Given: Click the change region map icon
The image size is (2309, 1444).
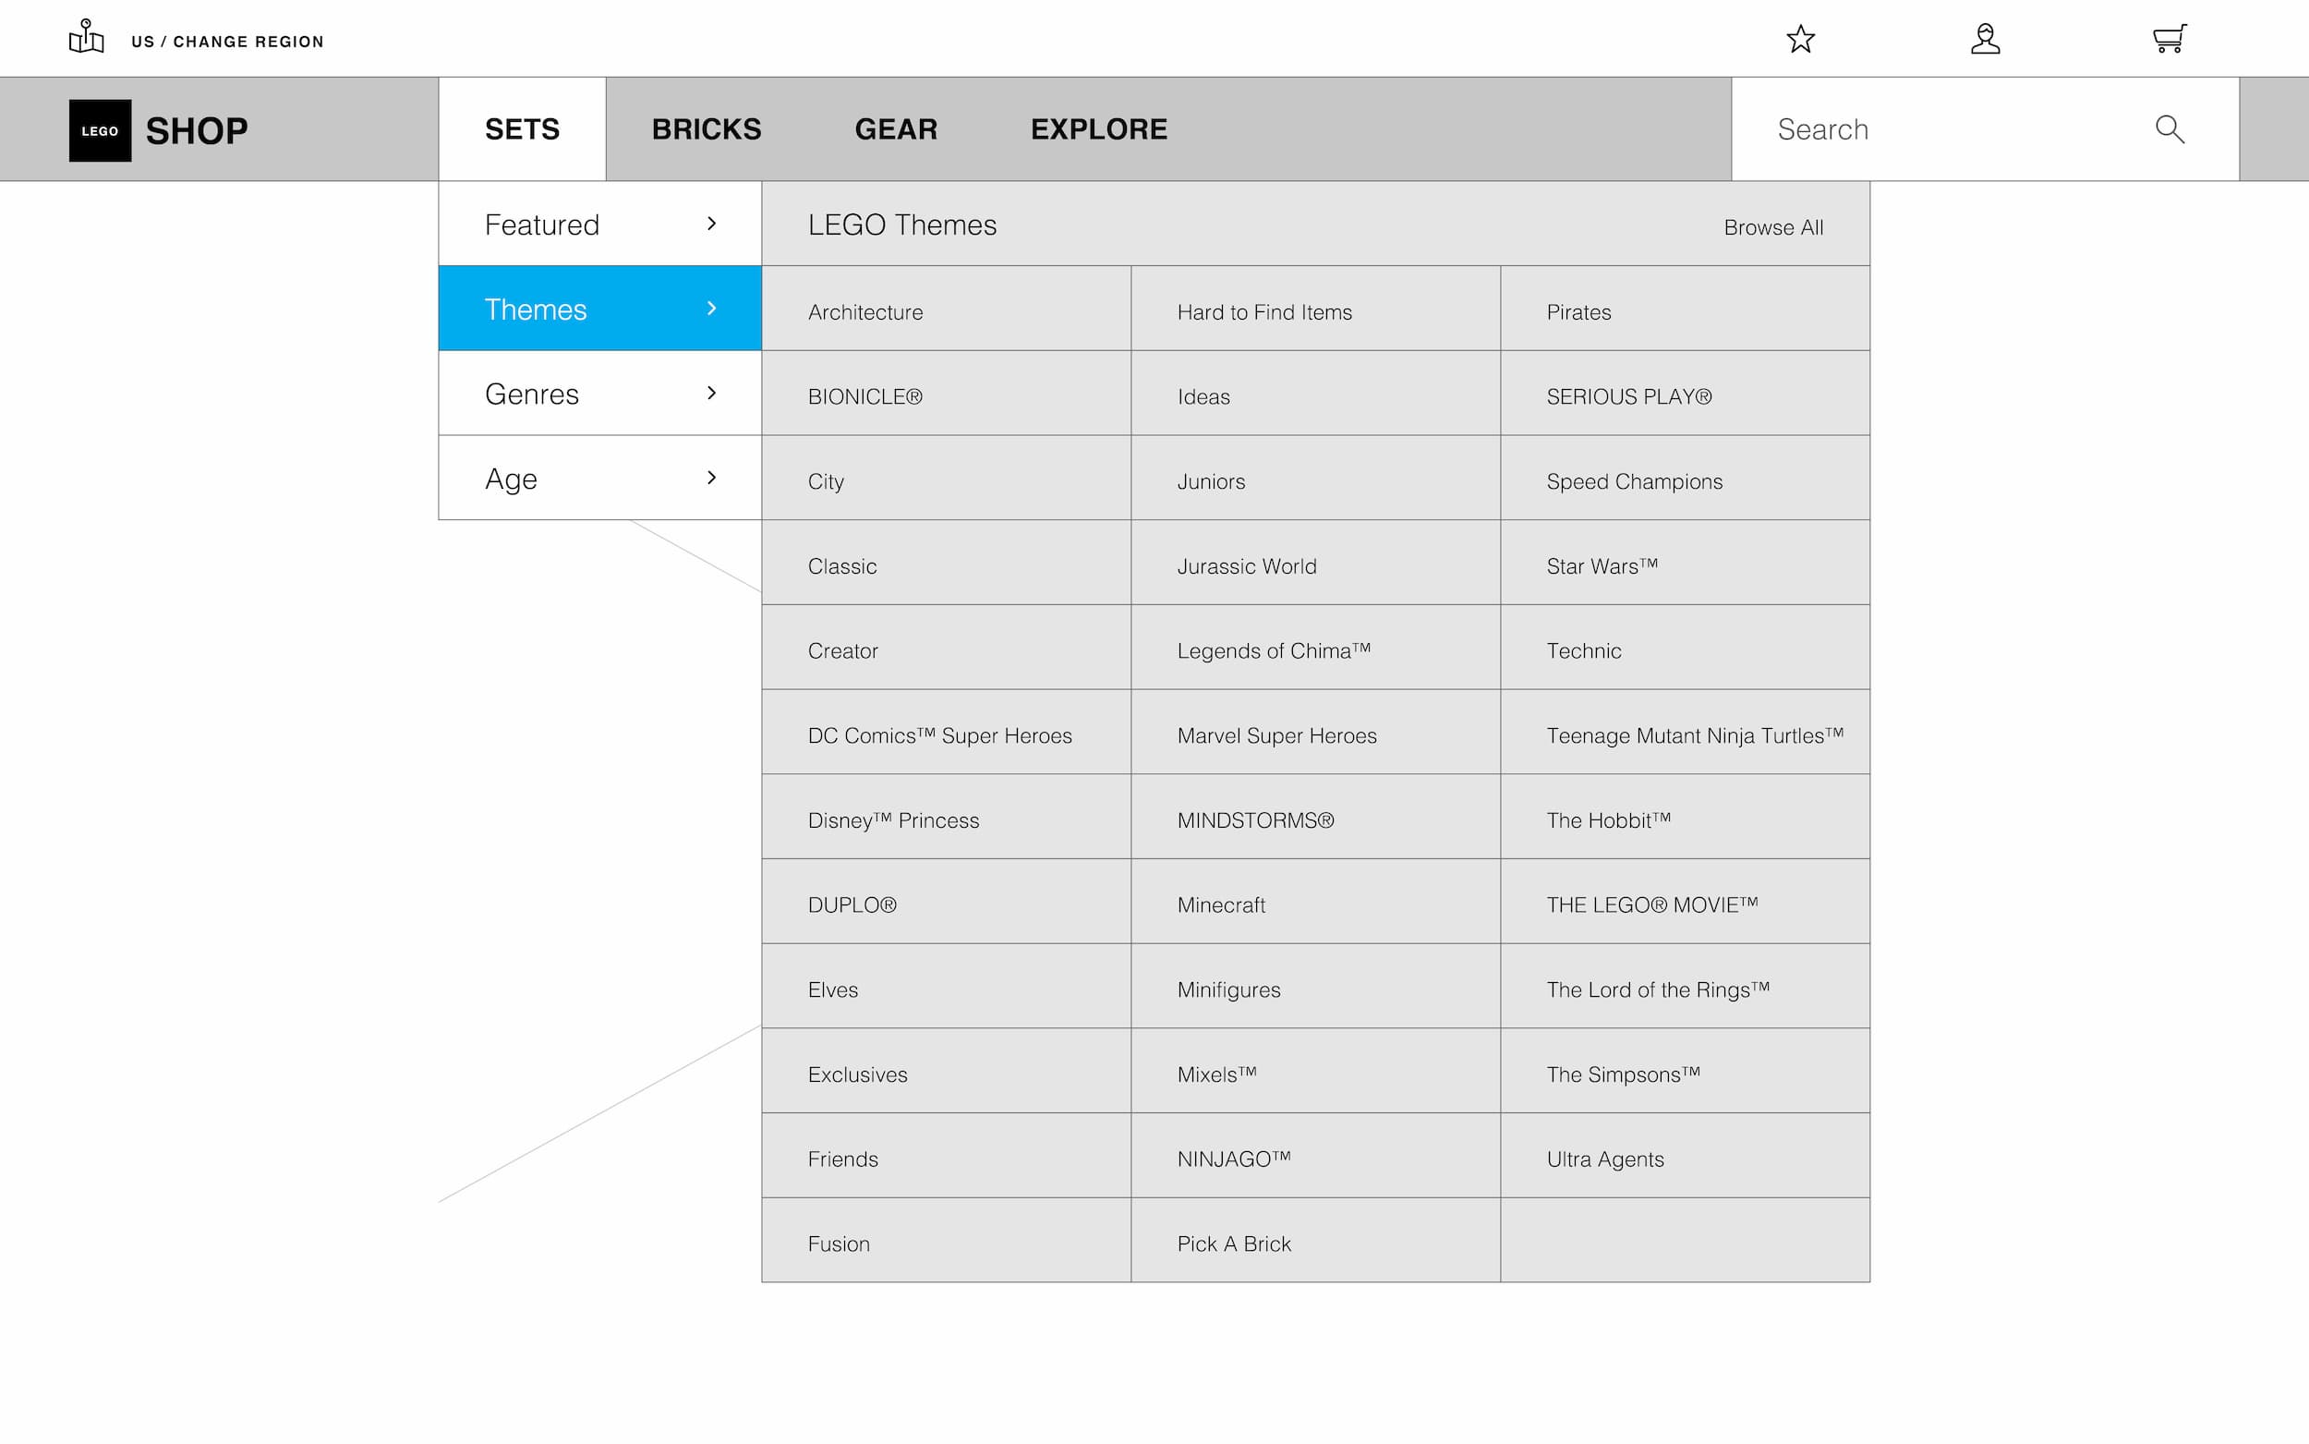Looking at the screenshot, I should pos(86,38).
